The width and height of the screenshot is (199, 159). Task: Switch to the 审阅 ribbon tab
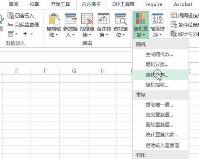[x=13, y=4]
